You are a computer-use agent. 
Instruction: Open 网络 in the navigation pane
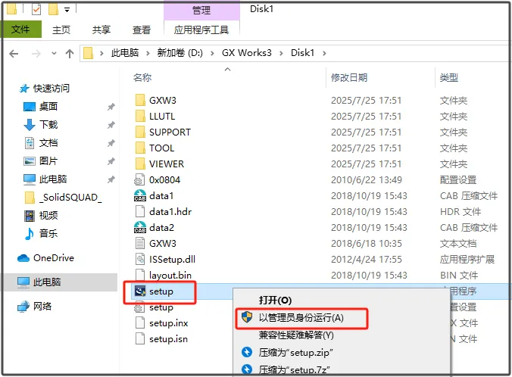pos(42,306)
